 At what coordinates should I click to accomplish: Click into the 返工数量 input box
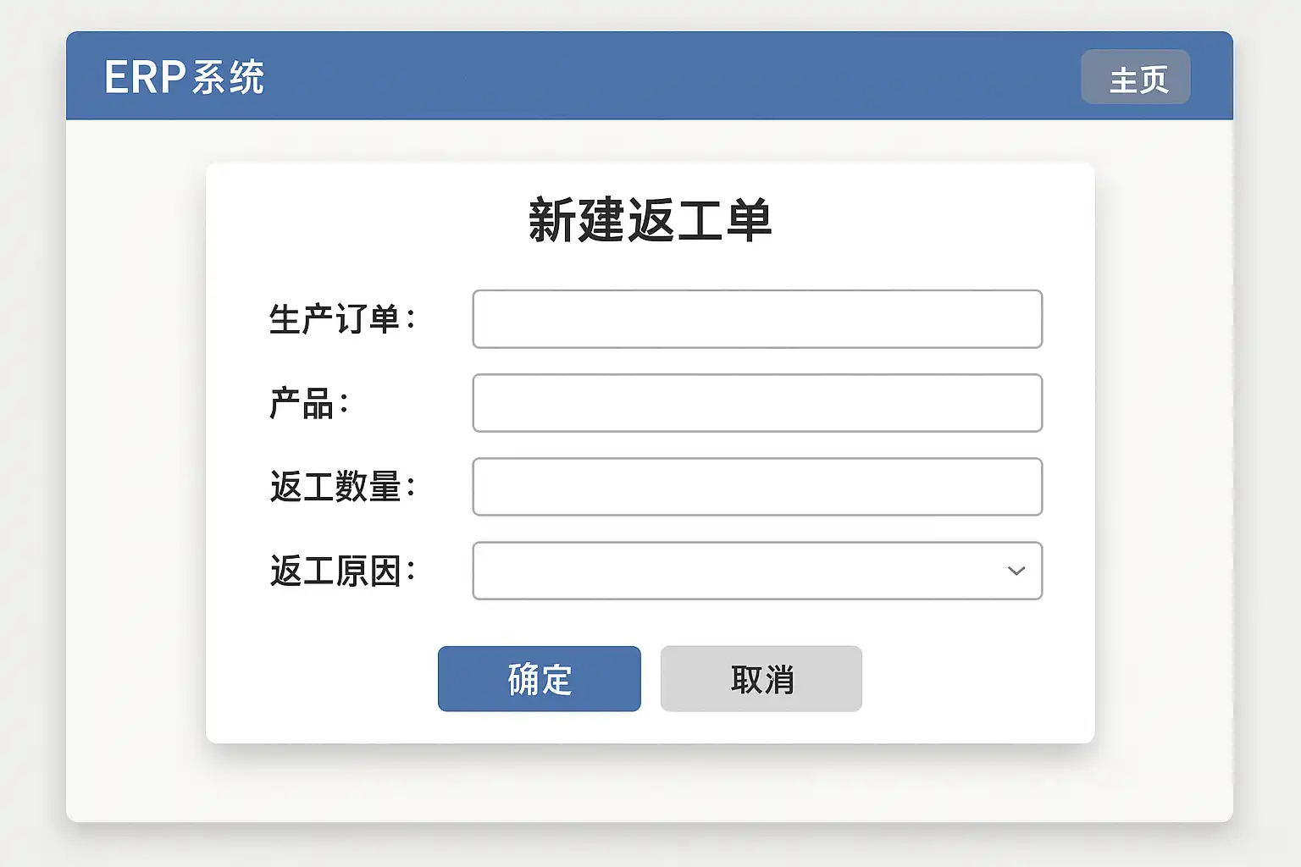click(x=756, y=487)
